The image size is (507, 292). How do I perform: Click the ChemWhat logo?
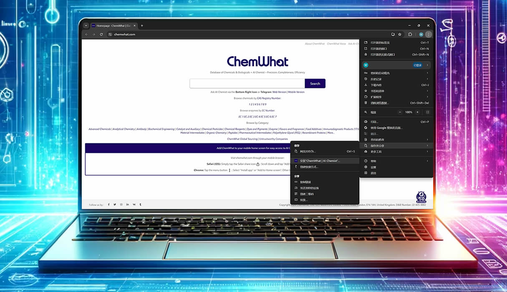257,62
